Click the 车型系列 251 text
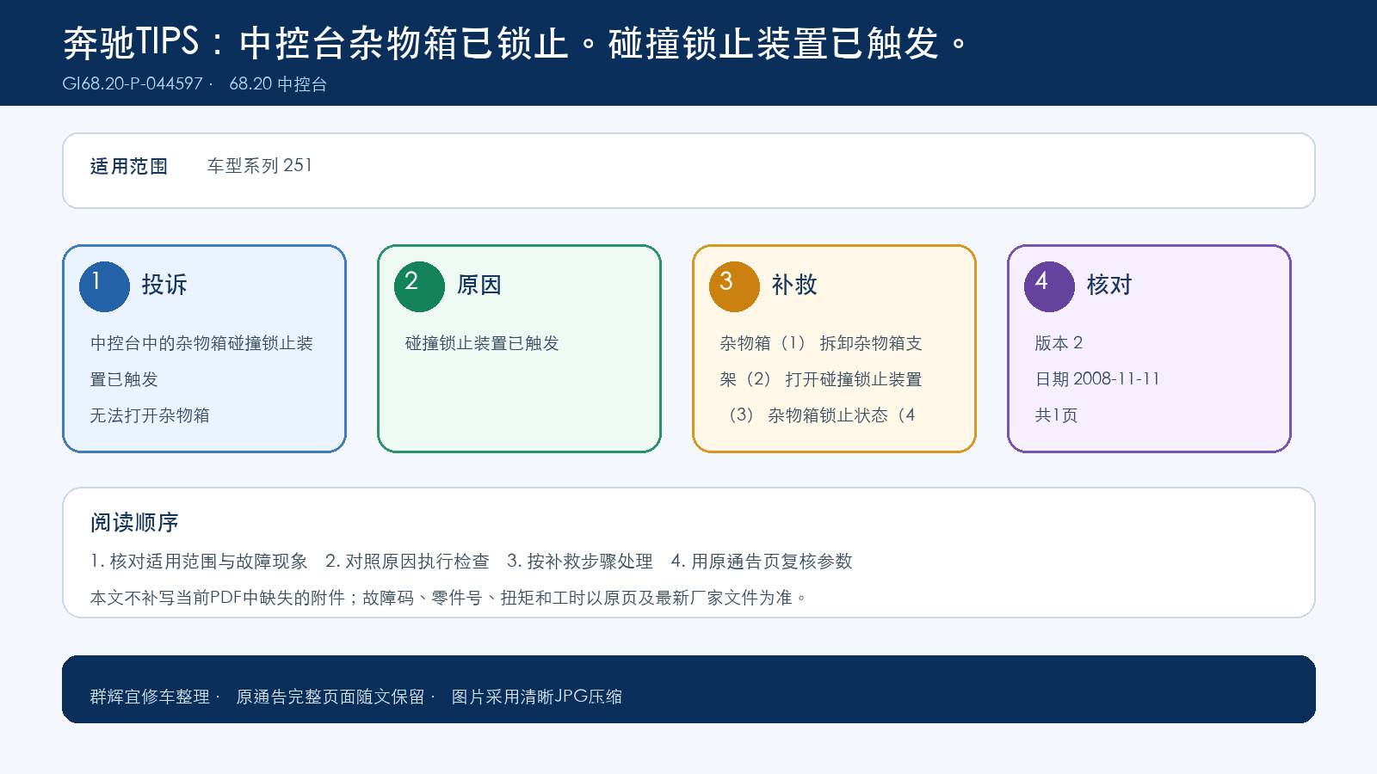 coord(260,165)
